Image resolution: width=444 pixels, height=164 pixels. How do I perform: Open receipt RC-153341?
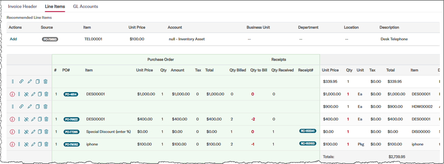point(307,131)
